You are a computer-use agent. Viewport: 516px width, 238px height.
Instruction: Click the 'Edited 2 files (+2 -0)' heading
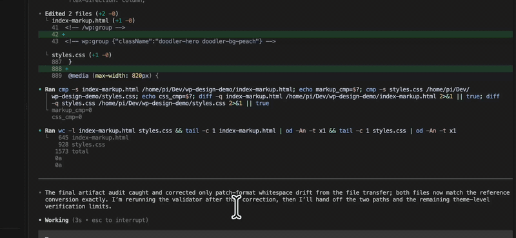(x=82, y=14)
